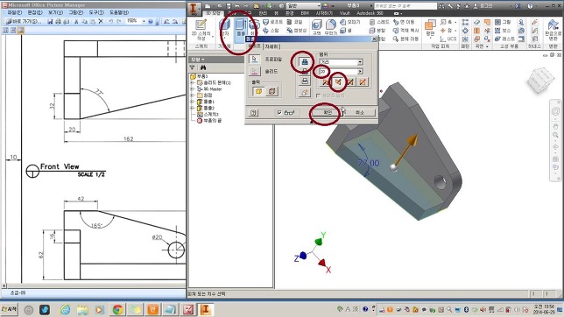
Task: Toggle the Solid output option
Action: [x=258, y=91]
